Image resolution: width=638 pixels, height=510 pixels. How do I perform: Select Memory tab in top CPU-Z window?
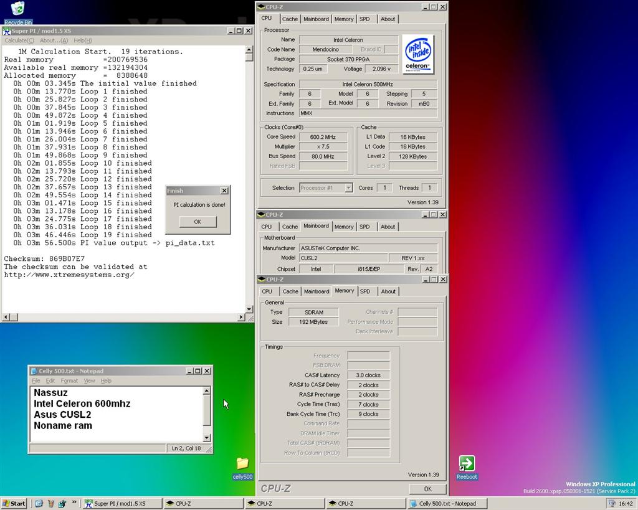[x=344, y=19]
